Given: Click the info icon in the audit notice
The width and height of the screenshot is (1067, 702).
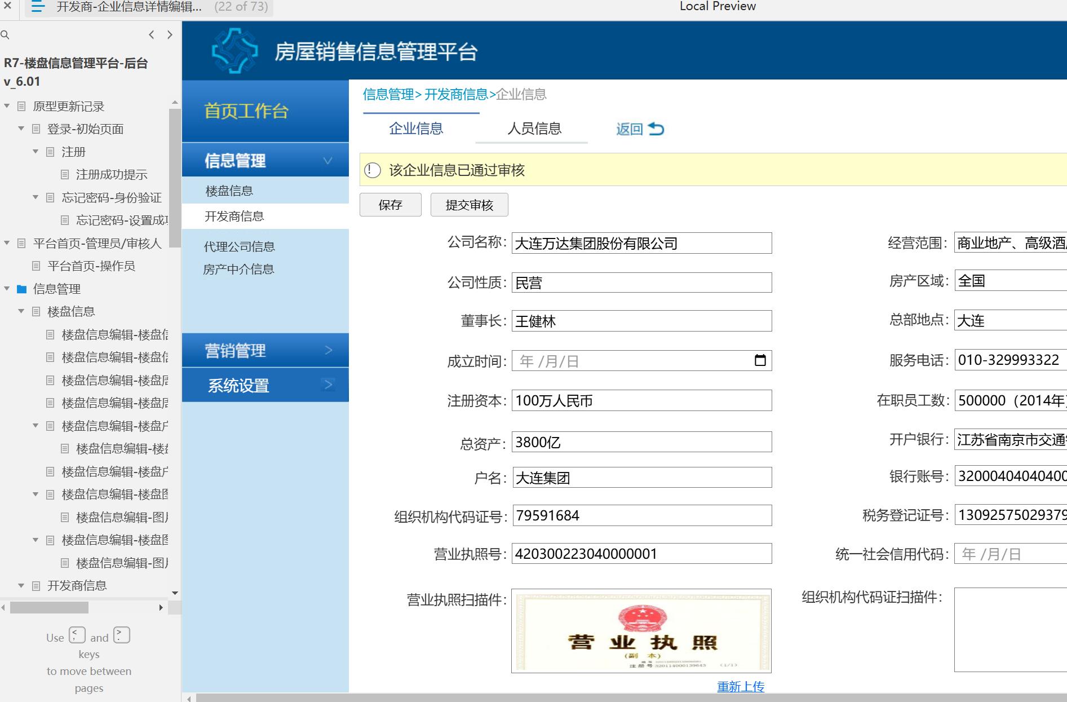Looking at the screenshot, I should pos(373,170).
